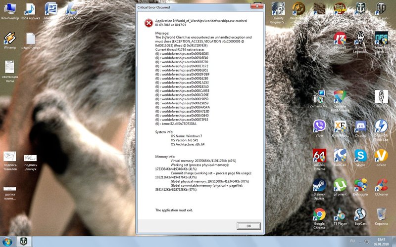Click the 'The application must exit.' text
The height and width of the screenshot is (247, 396).
pos(174,210)
